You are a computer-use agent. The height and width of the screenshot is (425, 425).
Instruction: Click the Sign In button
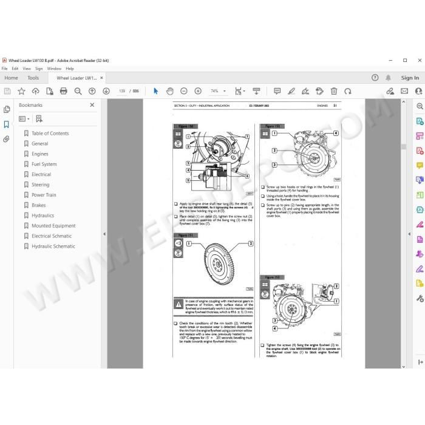tap(410, 78)
